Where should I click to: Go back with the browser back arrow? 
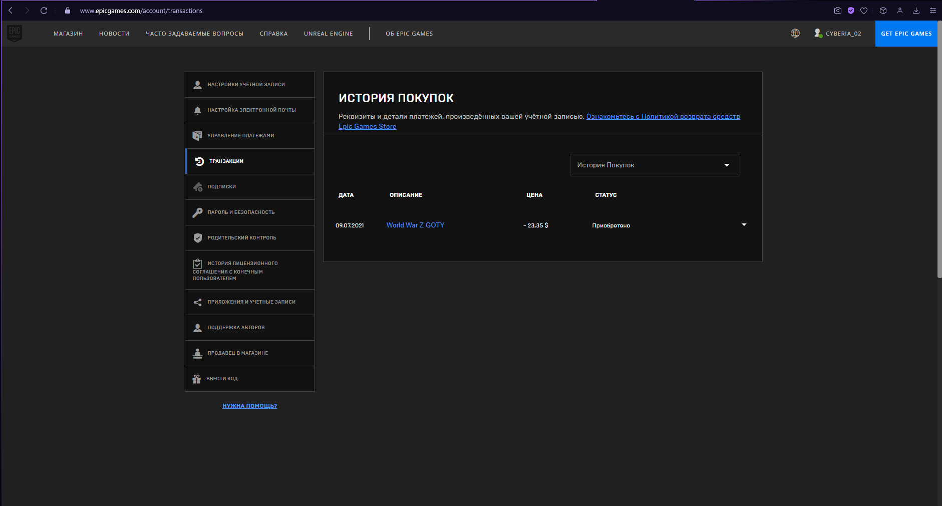pos(11,11)
